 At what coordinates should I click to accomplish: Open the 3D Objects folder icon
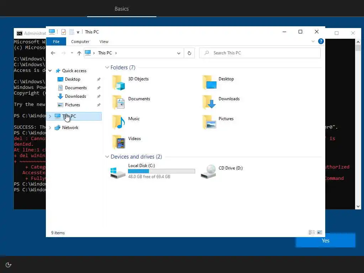coord(119,82)
